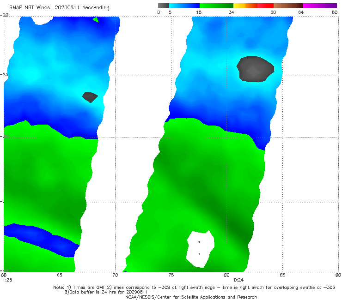Click latitude axis label '-20'
This screenshot has height=300, width=342.
pyautogui.click(x=5, y=15)
